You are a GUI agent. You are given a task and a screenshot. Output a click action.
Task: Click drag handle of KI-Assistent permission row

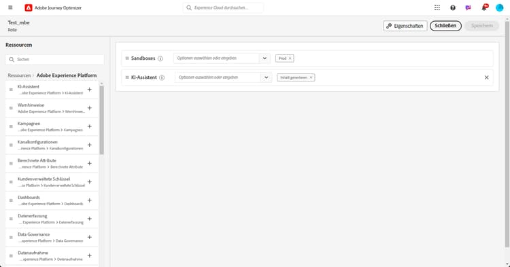tap(127, 77)
